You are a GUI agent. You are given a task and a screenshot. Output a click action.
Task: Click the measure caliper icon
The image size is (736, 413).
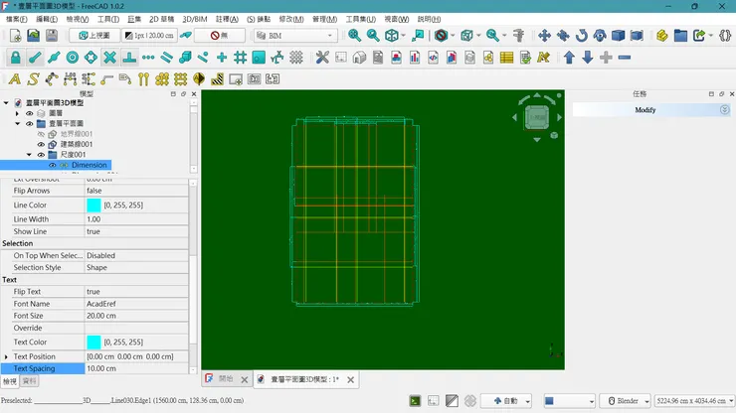(517, 35)
